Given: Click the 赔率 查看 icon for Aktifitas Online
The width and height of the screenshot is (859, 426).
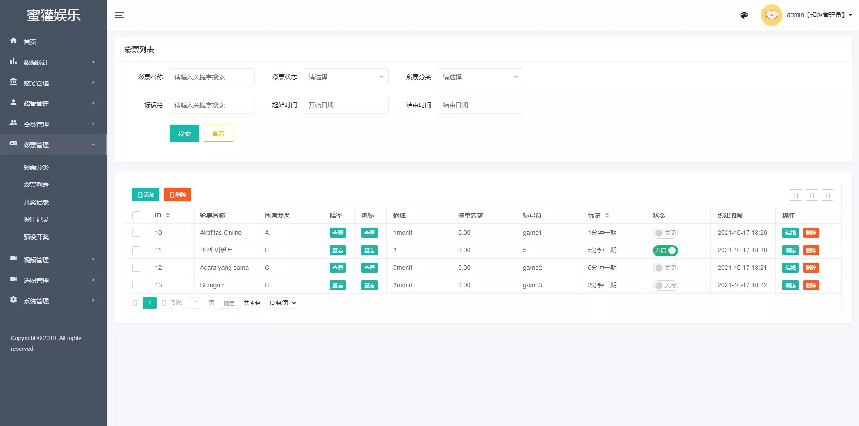Looking at the screenshot, I should pyautogui.click(x=338, y=233).
